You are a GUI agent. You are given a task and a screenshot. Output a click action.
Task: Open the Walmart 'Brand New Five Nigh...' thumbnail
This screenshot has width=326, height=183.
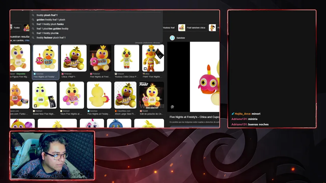(44, 95)
